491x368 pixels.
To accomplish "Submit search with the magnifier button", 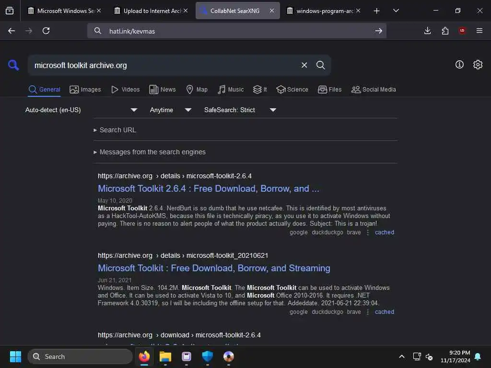I will coord(320,65).
